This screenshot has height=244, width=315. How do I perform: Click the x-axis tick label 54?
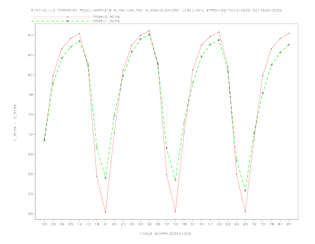pyautogui.click(x=202, y=224)
